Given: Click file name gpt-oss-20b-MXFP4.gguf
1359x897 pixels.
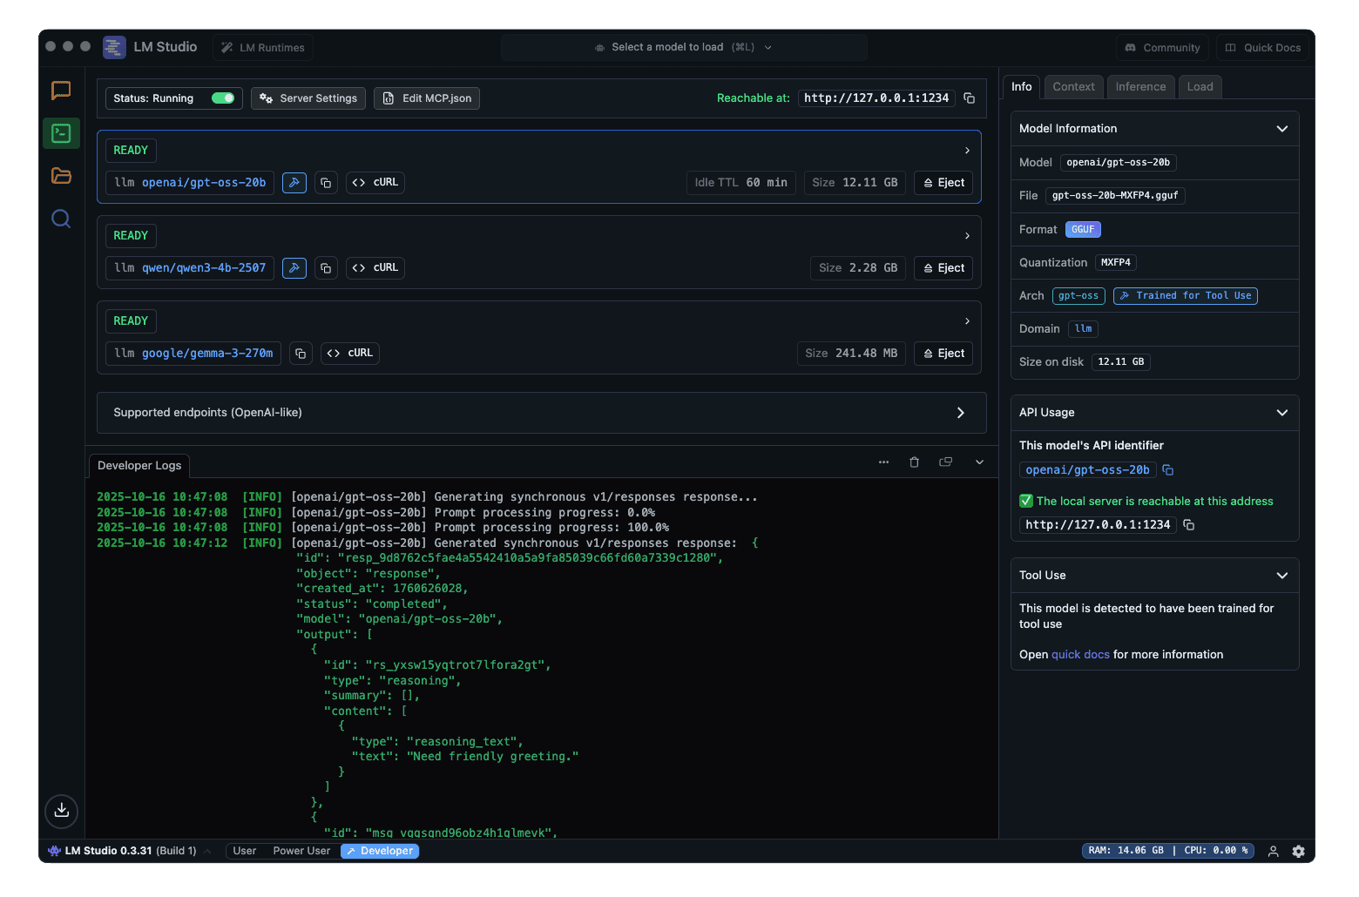Looking at the screenshot, I should 1115,196.
